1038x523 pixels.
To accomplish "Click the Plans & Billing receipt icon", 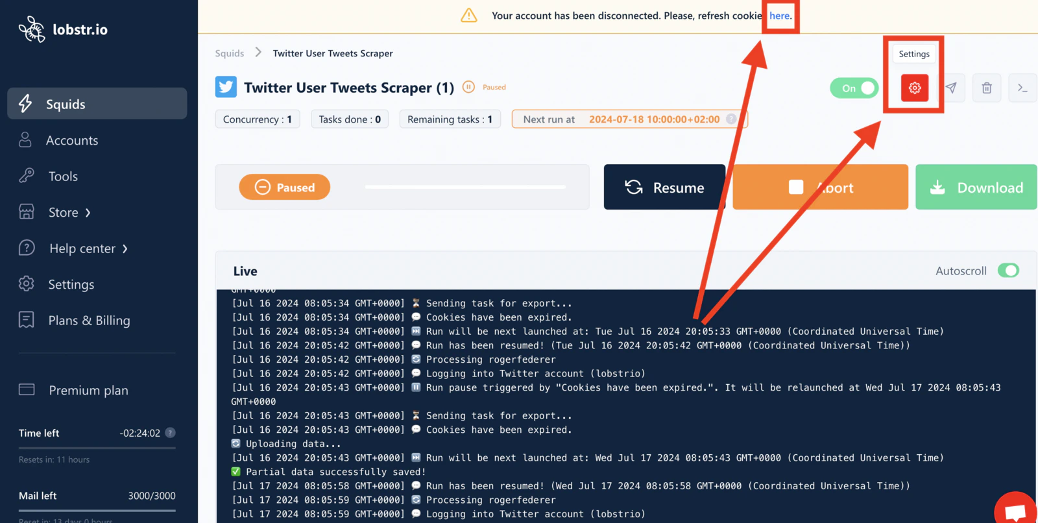I will tap(27, 319).
